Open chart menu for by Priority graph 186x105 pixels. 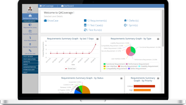(x=158, y=78)
